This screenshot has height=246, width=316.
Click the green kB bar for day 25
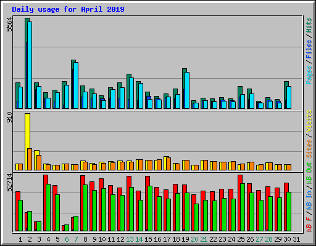[243, 207]
